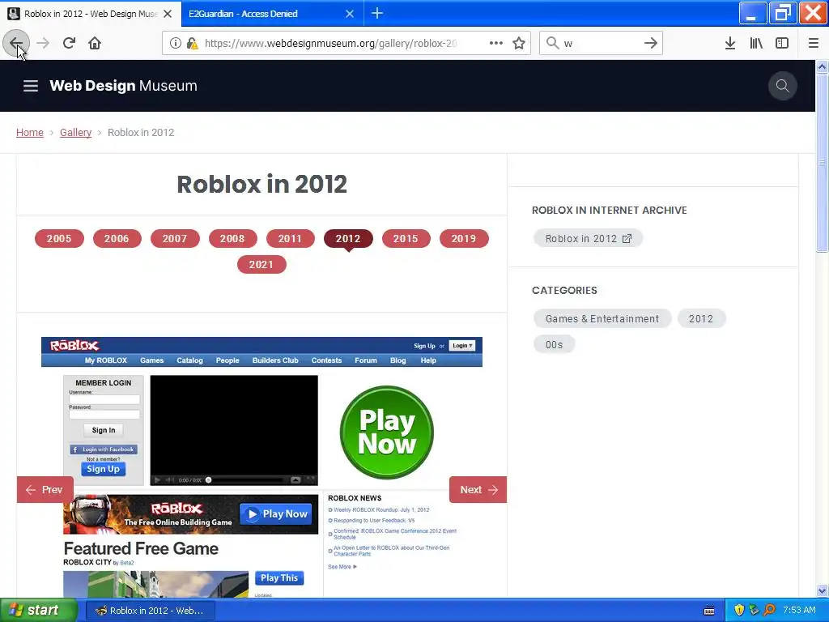The image size is (829, 622).
Task: Click the padlock security warning icon
Action: click(x=192, y=43)
